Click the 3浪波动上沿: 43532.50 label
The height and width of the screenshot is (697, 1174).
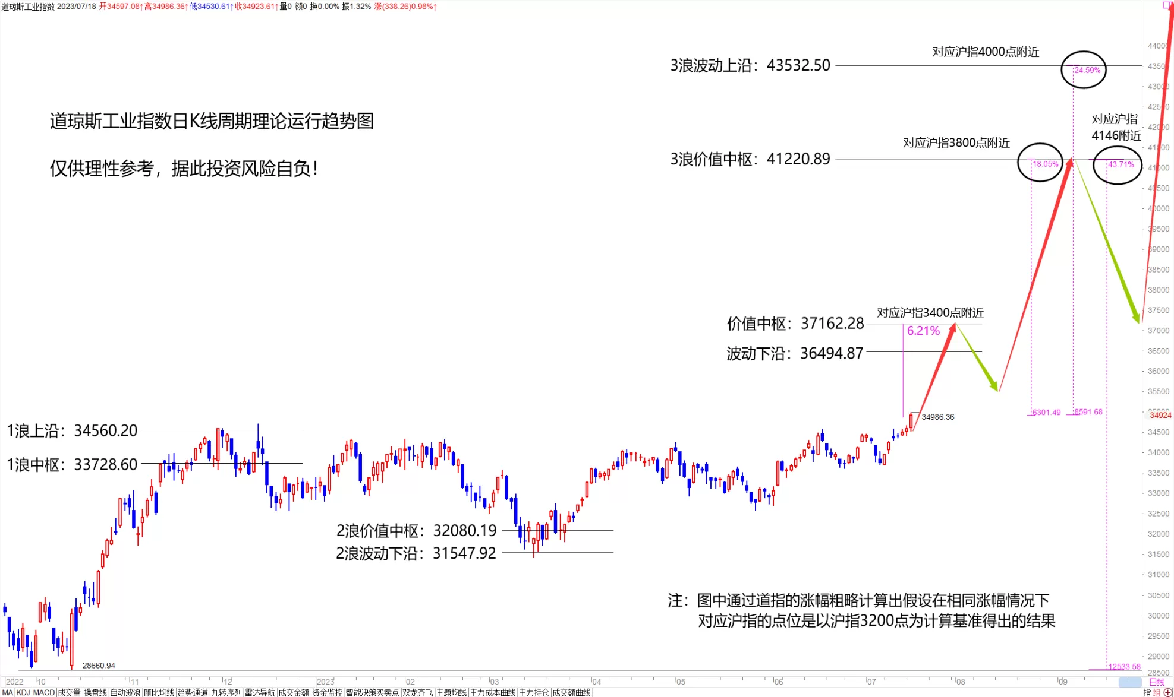[750, 65]
